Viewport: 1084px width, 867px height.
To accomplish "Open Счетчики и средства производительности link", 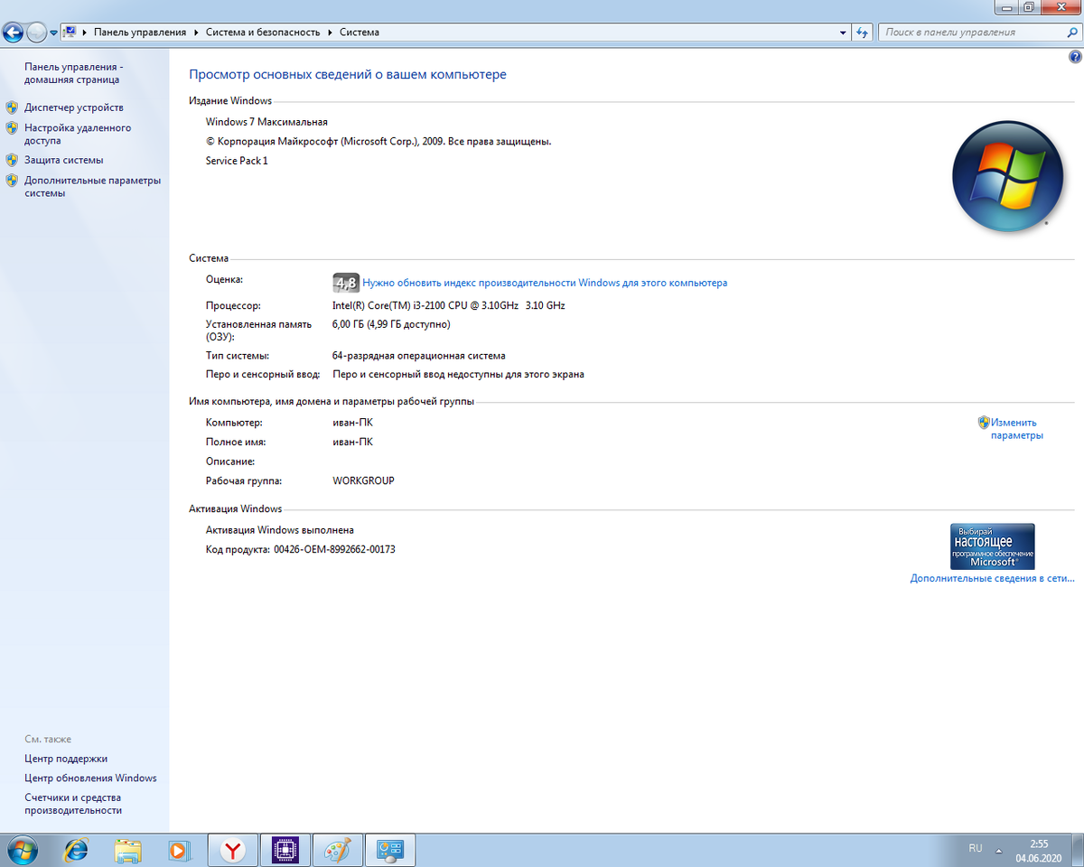I will click(x=73, y=804).
